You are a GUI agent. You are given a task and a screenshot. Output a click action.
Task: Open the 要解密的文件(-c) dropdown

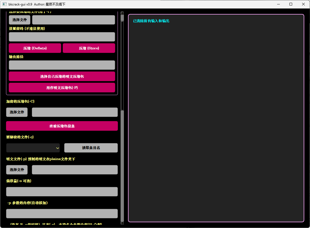(x=33, y=148)
